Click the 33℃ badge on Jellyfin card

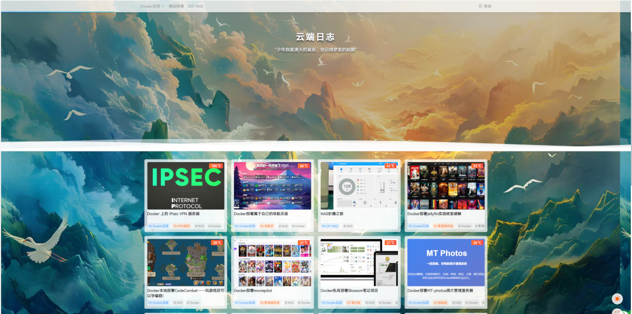pos(478,166)
